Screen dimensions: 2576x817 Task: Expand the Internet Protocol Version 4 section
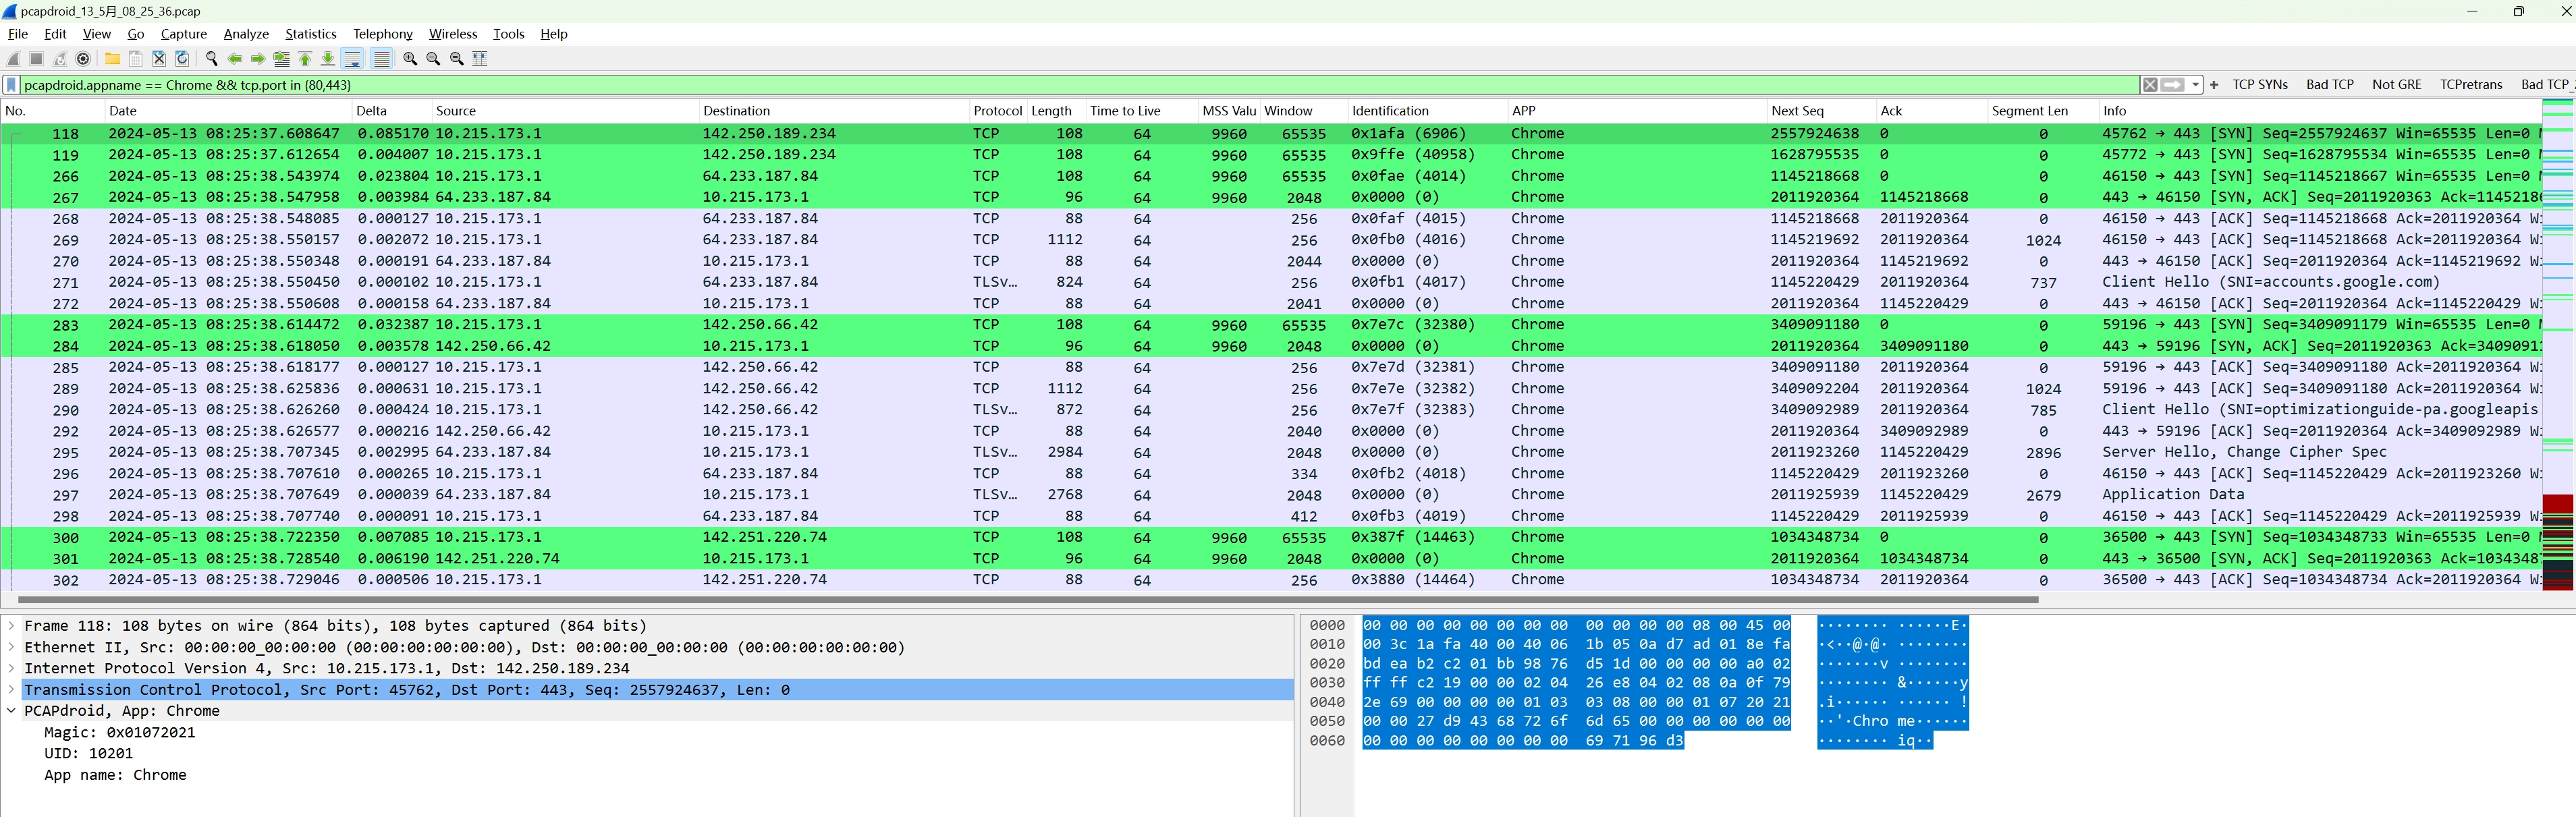[x=11, y=669]
